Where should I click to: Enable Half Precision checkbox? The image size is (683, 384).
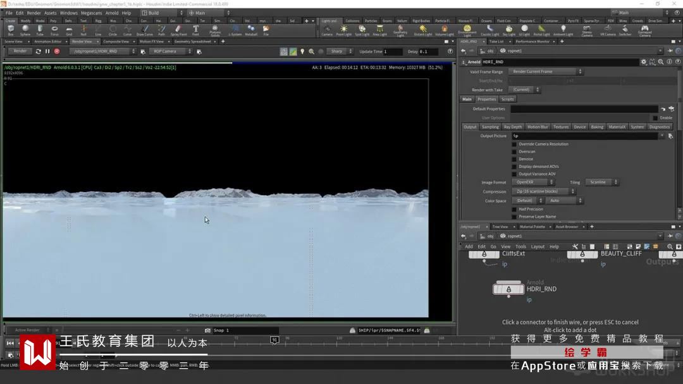coord(514,209)
